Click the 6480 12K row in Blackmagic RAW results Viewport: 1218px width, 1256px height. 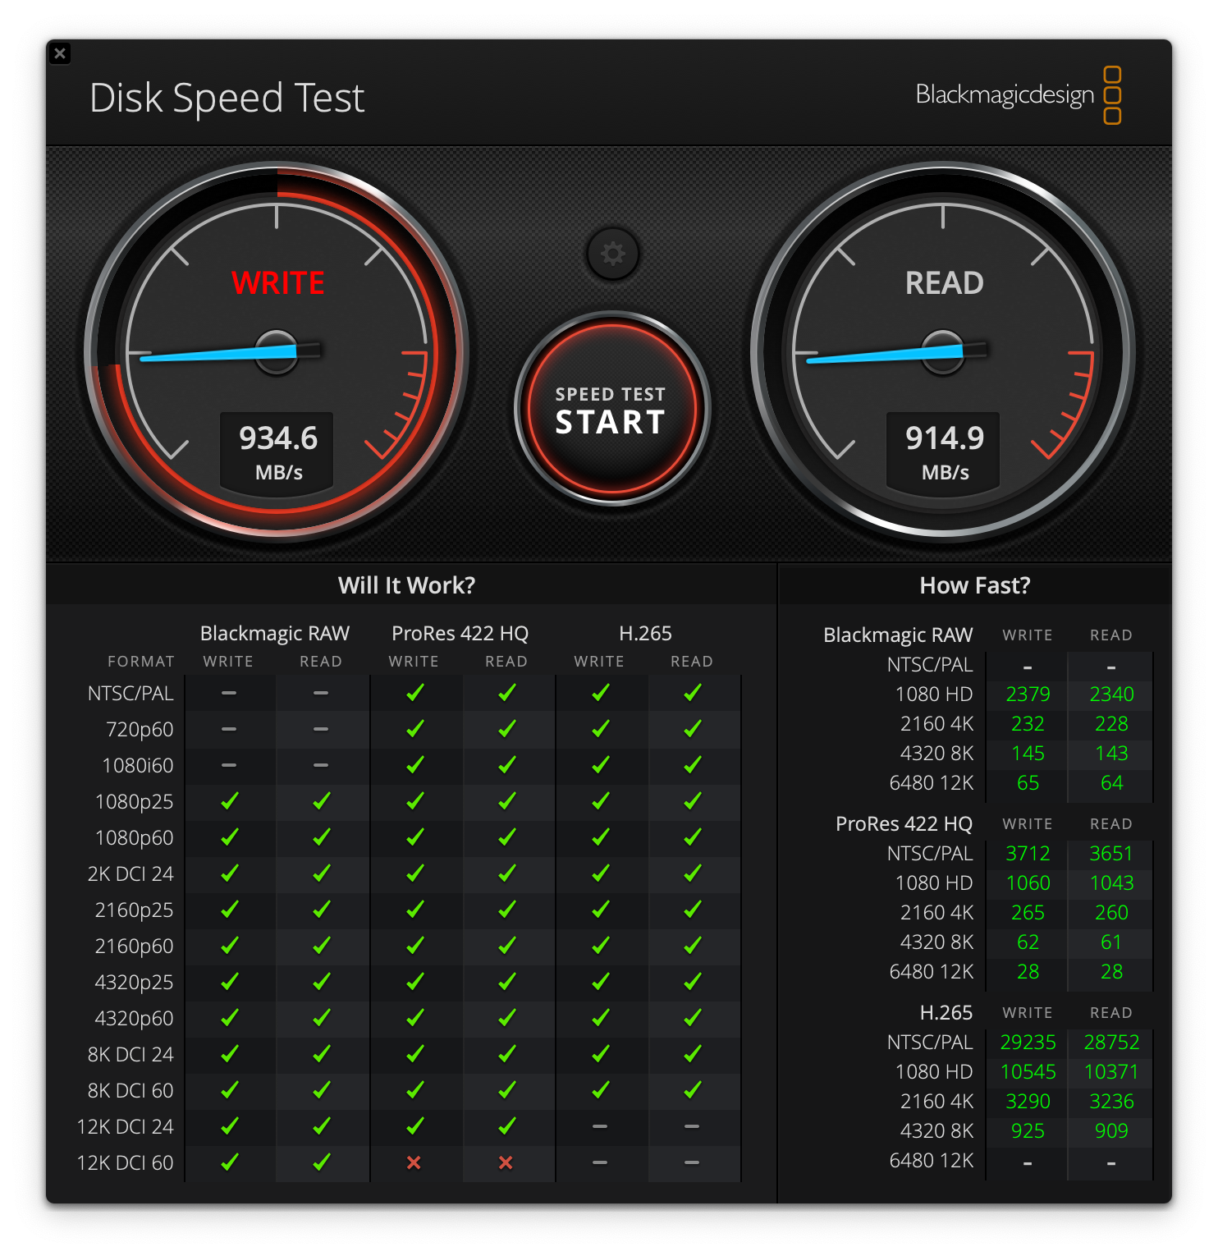click(x=932, y=782)
